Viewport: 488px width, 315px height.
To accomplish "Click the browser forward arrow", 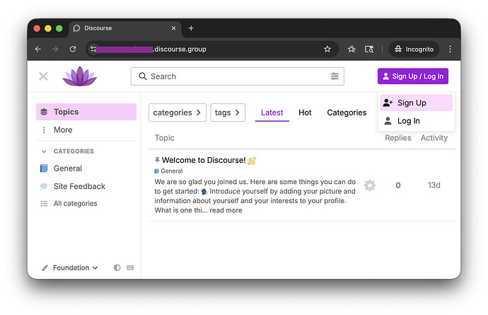I will coord(55,49).
